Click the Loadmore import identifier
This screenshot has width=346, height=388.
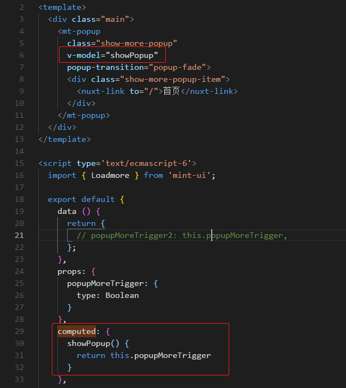[x=110, y=175]
